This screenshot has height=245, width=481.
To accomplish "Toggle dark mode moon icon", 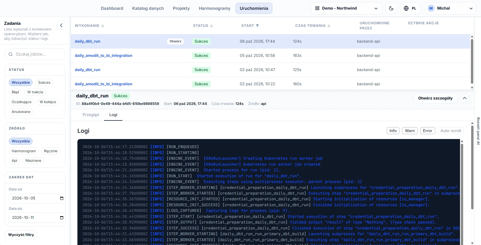I will pos(391,8).
